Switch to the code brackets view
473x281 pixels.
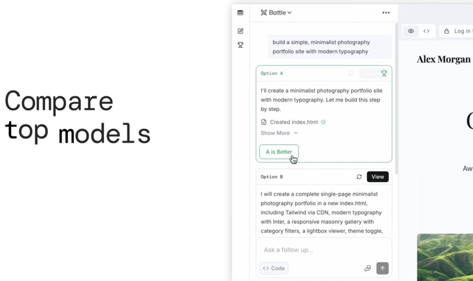(426, 31)
